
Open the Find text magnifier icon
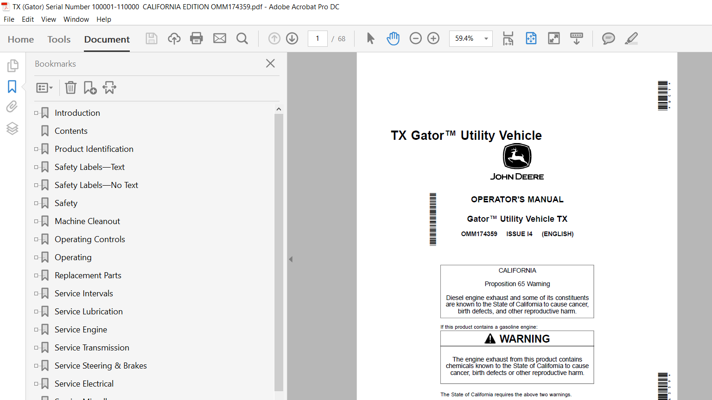point(242,38)
